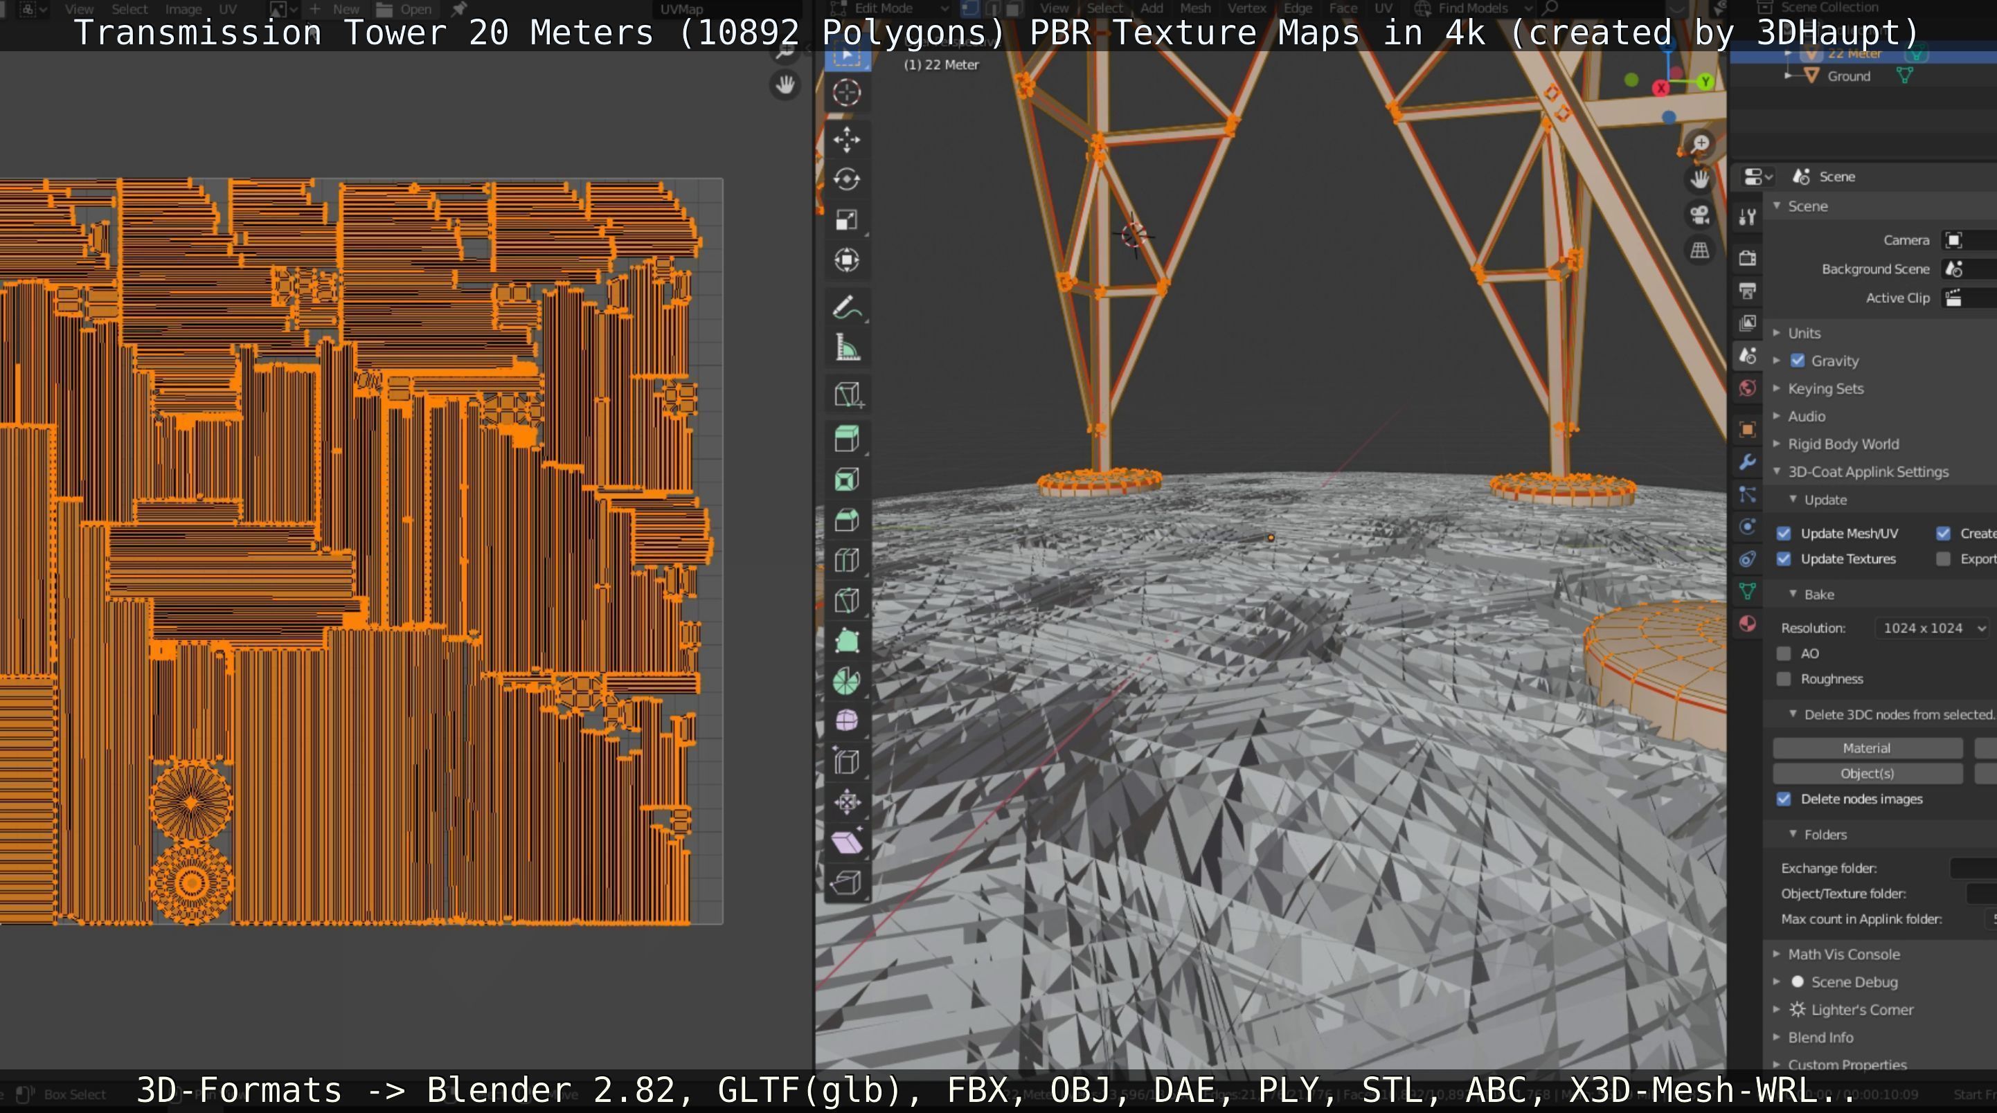Open the World properties tab

(x=1748, y=388)
